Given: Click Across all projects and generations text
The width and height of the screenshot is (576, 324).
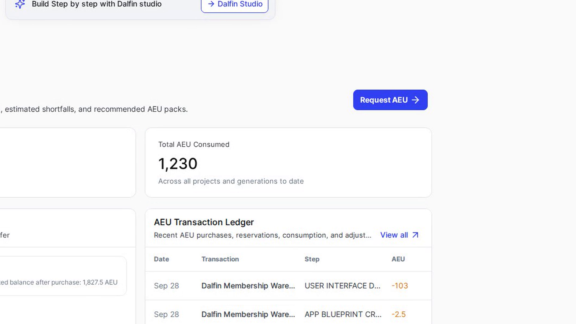Looking at the screenshot, I should pos(231,181).
